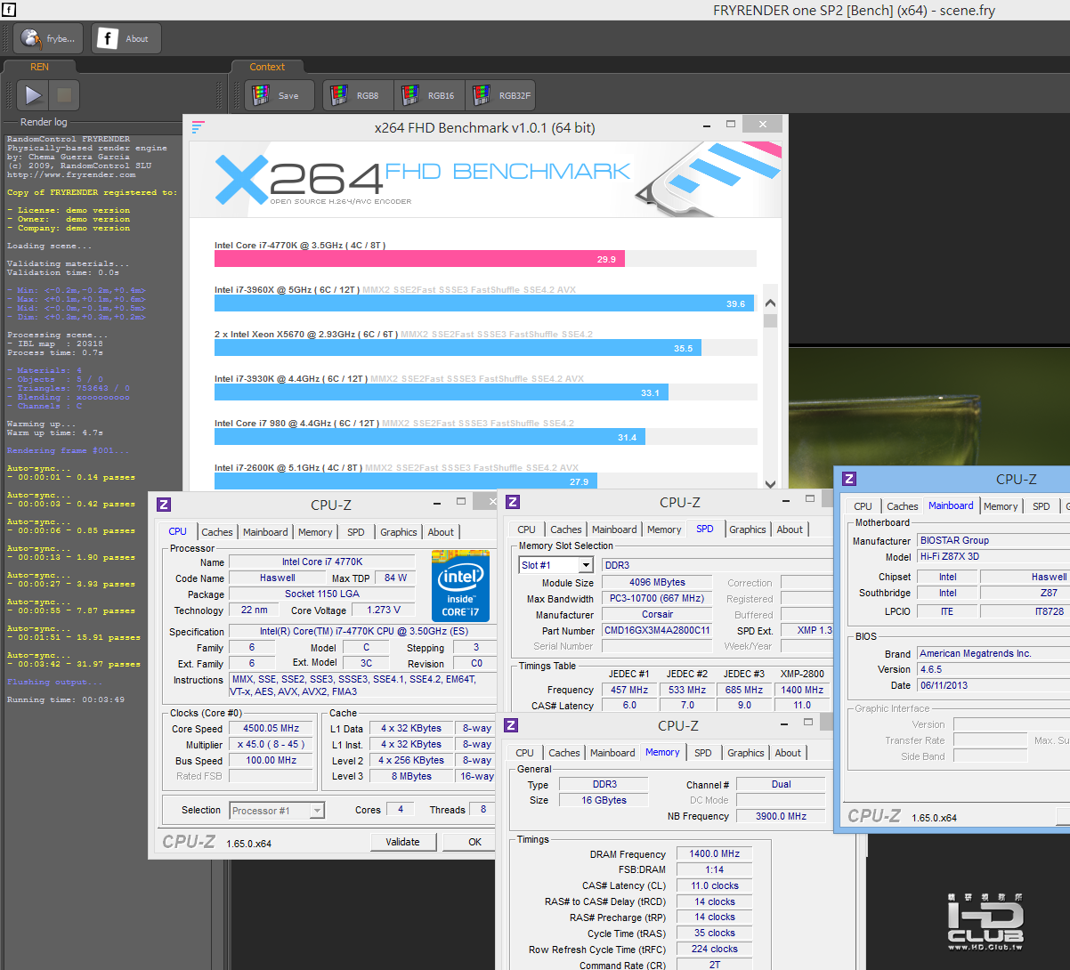
Task: Open FRYRENDER About button
Action: 126,38
